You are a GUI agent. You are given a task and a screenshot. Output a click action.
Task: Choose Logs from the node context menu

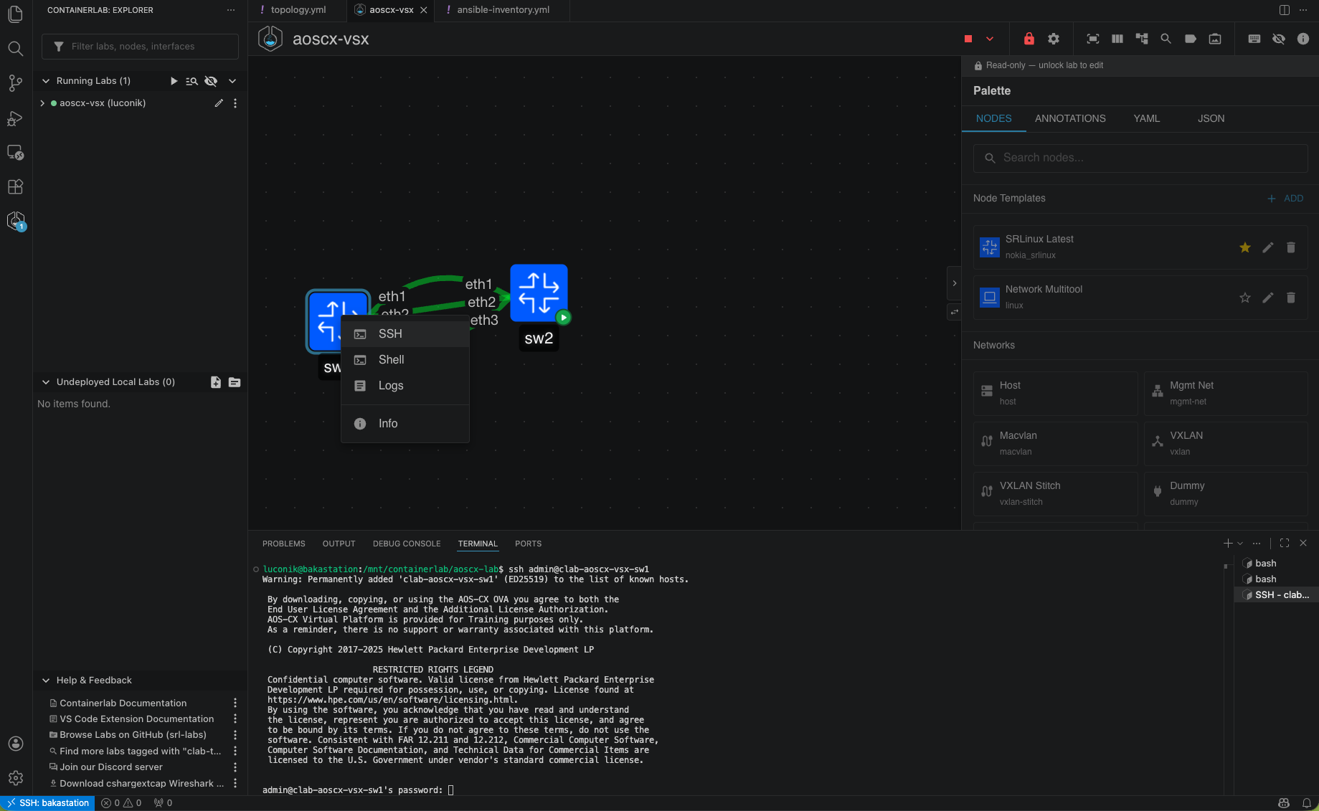405,386
